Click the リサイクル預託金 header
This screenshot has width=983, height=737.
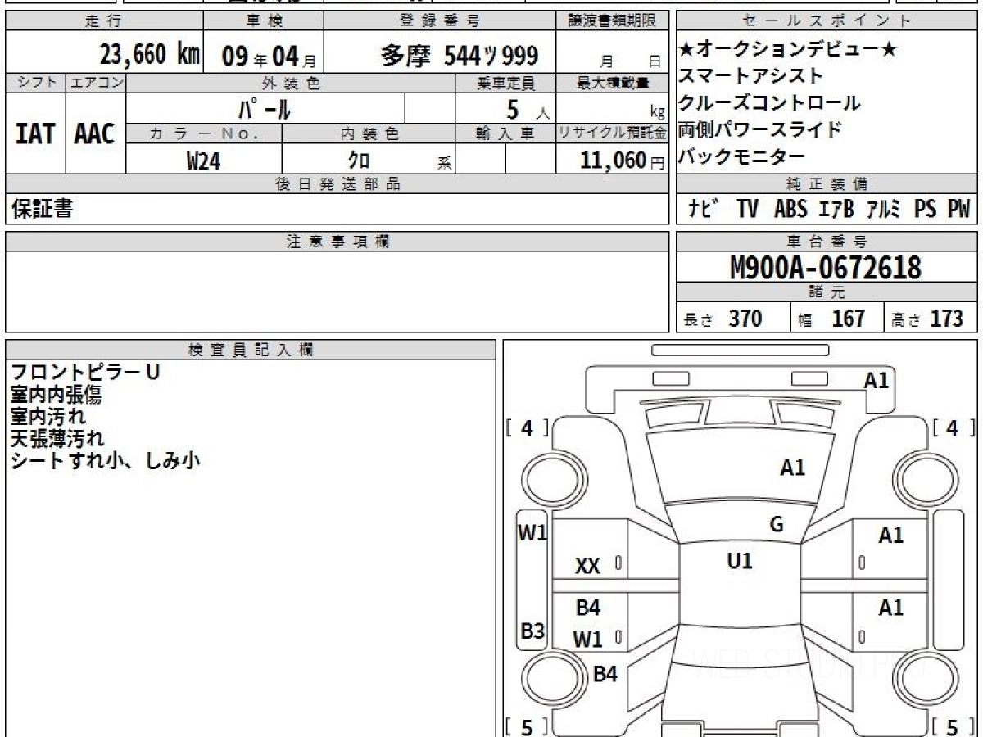click(613, 133)
